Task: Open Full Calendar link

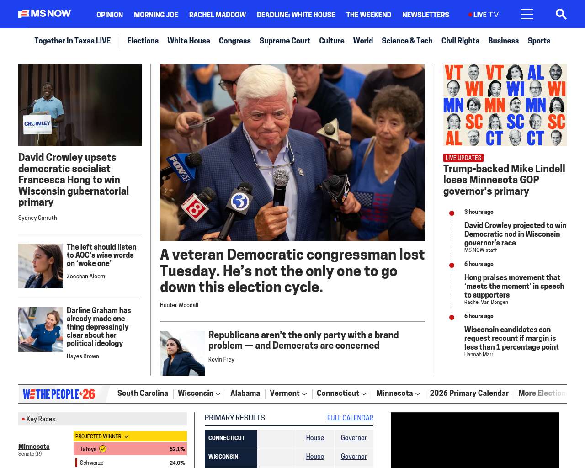Action: click(350, 418)
